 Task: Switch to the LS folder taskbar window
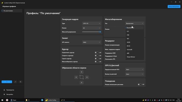(x=32, y=100)
